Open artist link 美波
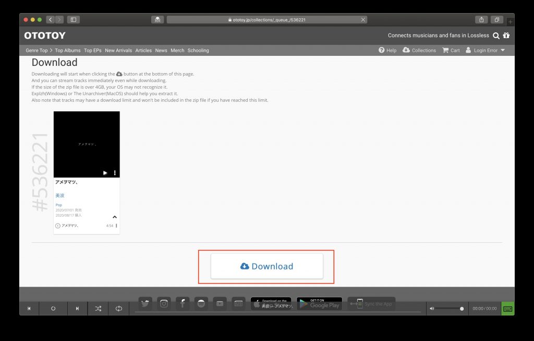The width and height of the screenshot is (534, 341). point(60,195)
